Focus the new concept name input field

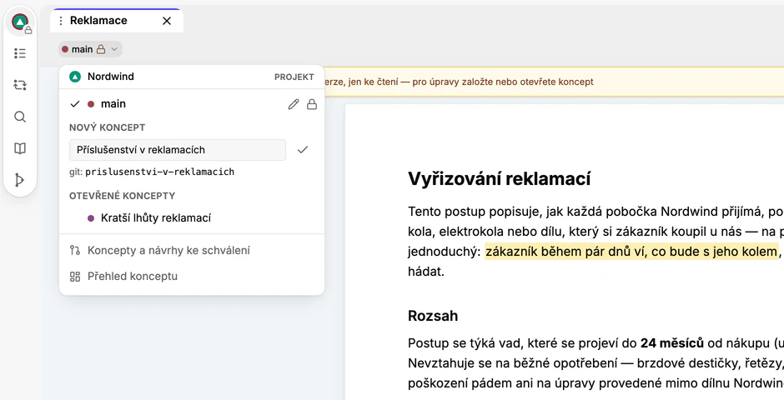point(178,150)
